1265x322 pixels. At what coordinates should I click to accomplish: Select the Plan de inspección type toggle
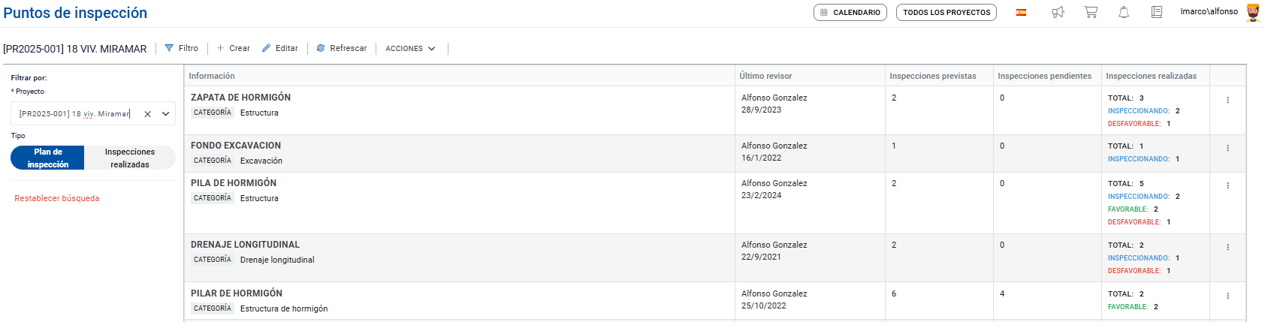click(x=48, y=158)
